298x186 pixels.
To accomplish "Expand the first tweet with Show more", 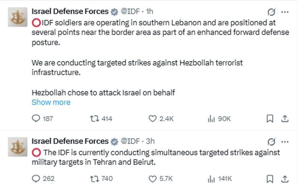I will pos(51,102).
